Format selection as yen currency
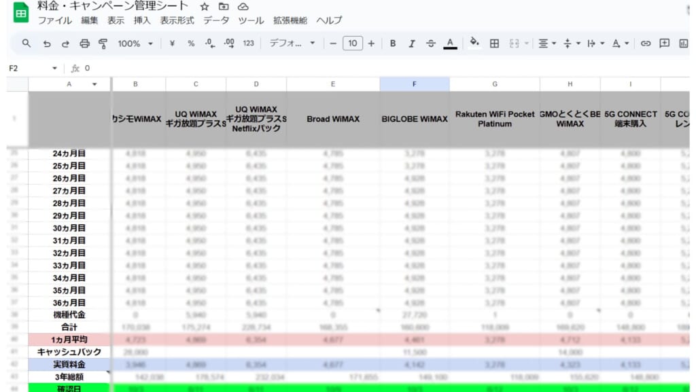 (x=172, y=43)
